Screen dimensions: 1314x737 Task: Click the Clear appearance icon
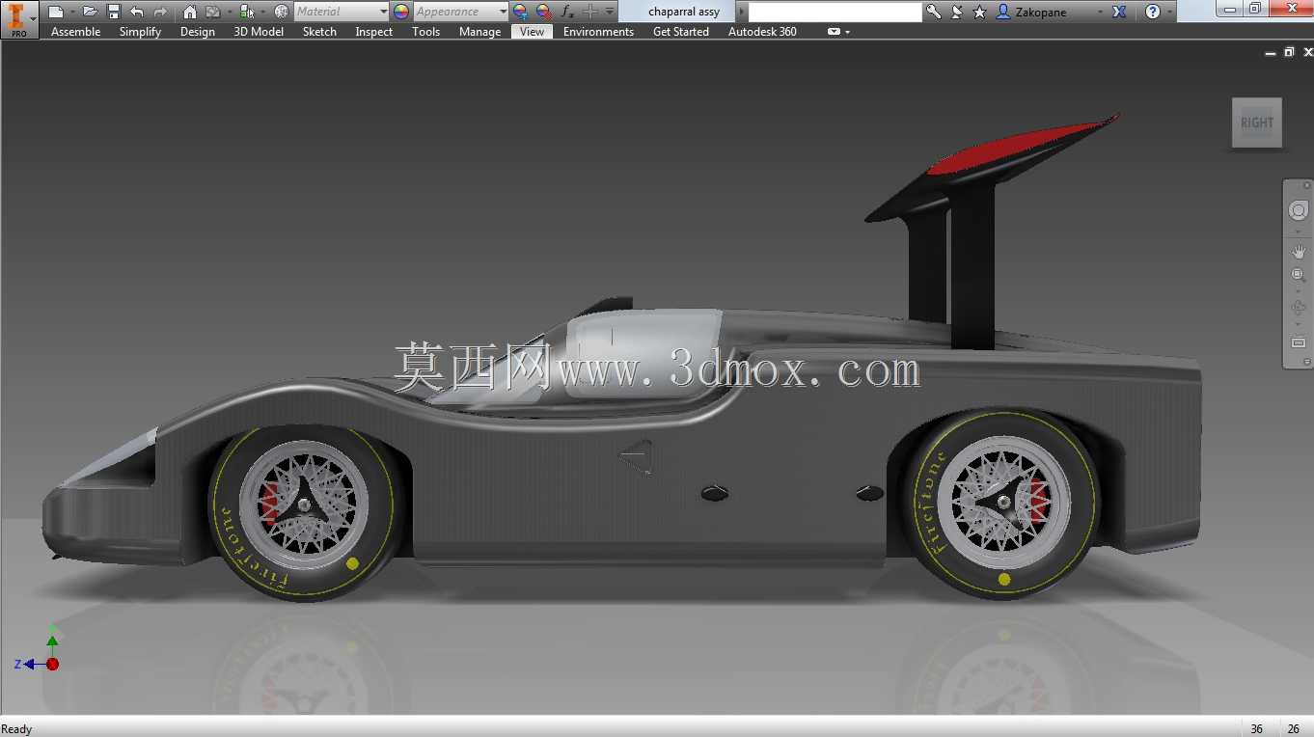click(x=543, y=12)
